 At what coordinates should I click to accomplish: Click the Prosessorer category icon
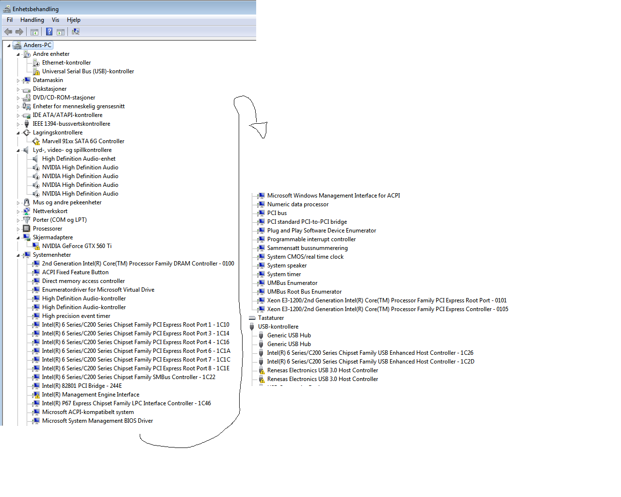(x=27, y=229)
